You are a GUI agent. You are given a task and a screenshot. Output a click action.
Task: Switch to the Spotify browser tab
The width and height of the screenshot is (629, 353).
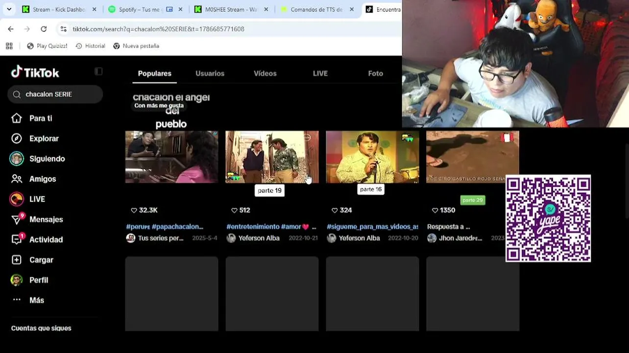tap(145, 9)
